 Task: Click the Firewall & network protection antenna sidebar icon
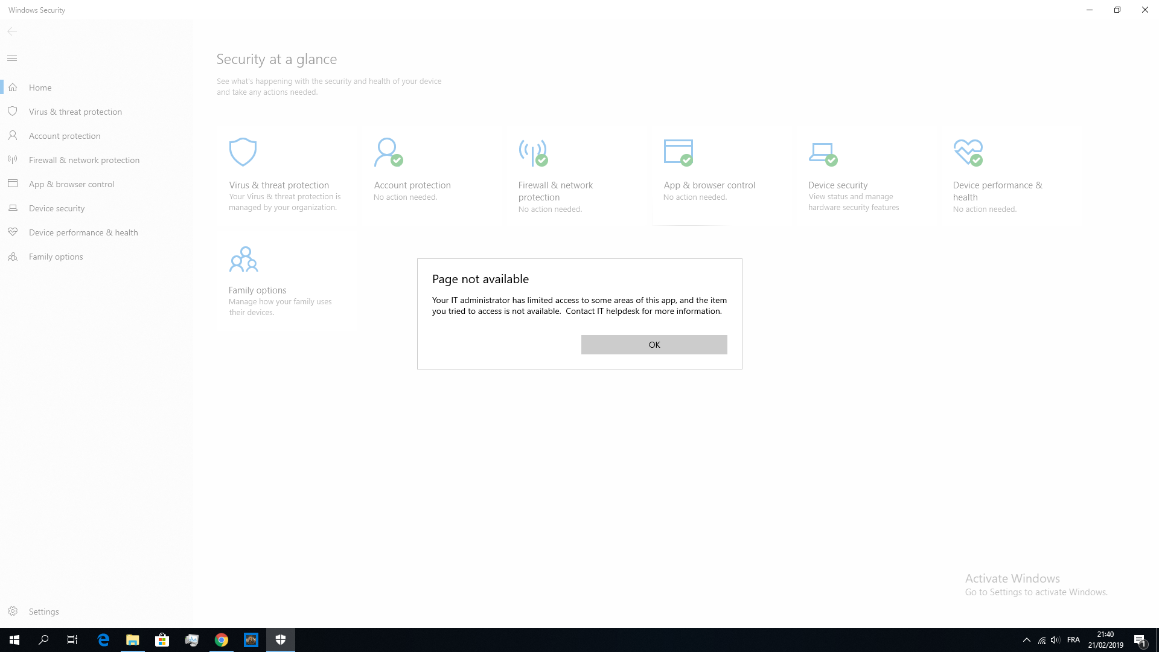[x=13, y=160]
